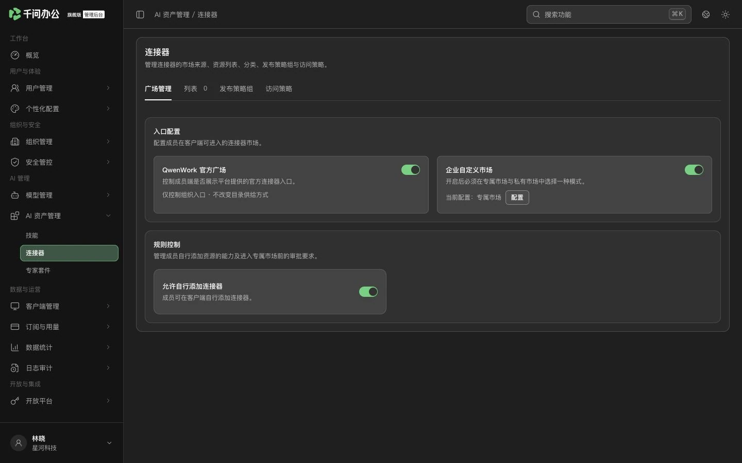Click the search magnifier icon

(536, 14)
